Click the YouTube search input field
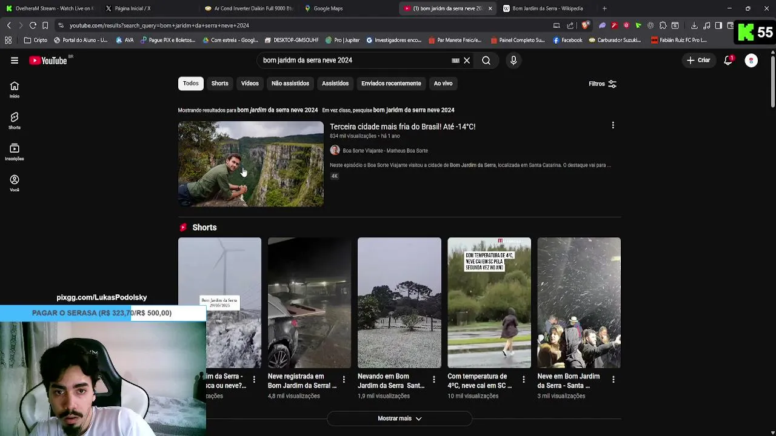The height and width of the screenshot is (436, 776). tap(355, 61)
